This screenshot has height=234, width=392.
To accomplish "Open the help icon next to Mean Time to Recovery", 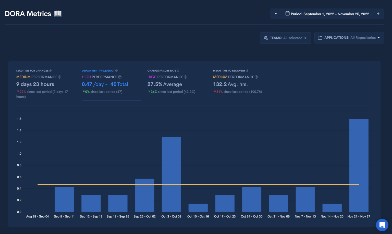I will [247, 70].
